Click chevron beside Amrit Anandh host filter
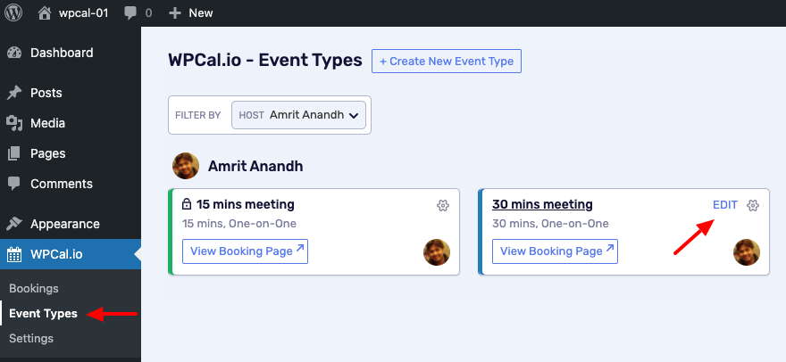Image resolution: width=786 pixels, height=362 pixels. pos(354,116)
